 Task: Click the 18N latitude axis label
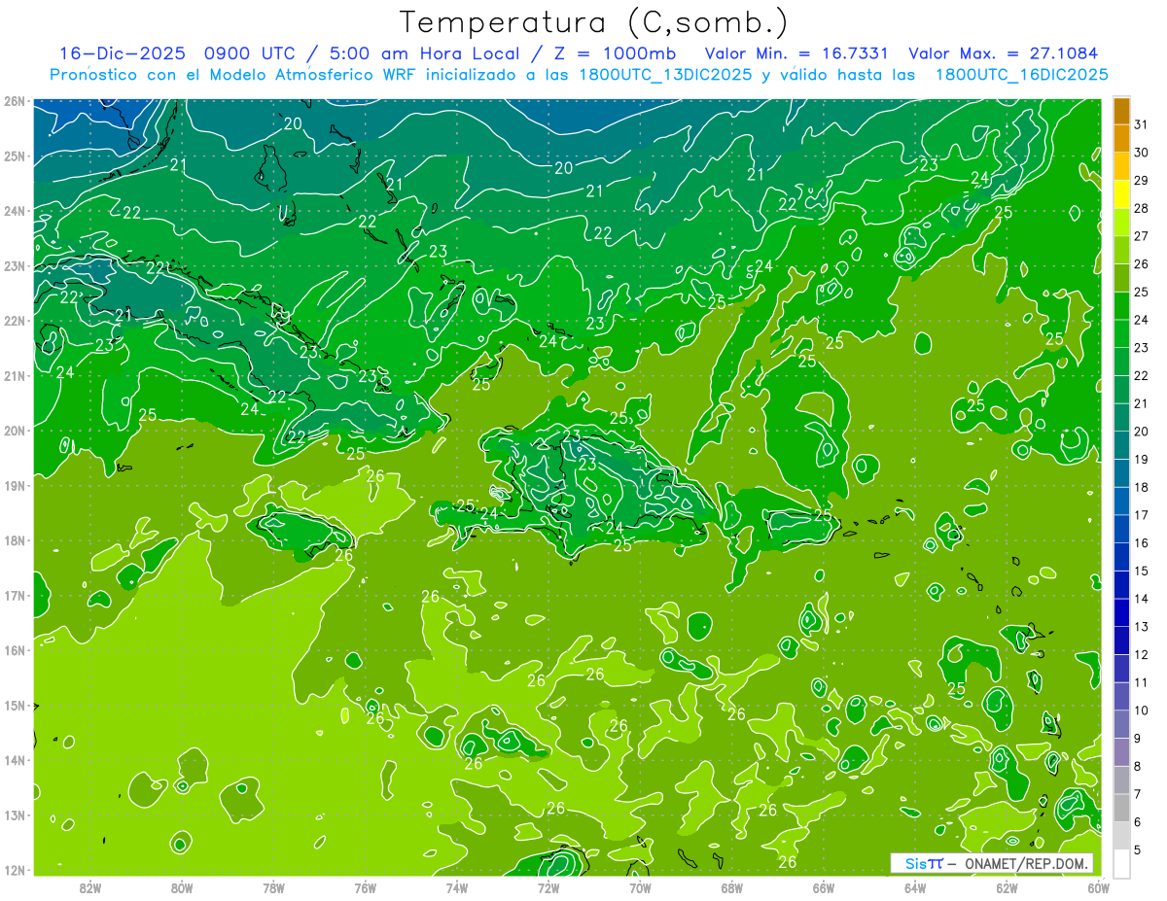14,540
